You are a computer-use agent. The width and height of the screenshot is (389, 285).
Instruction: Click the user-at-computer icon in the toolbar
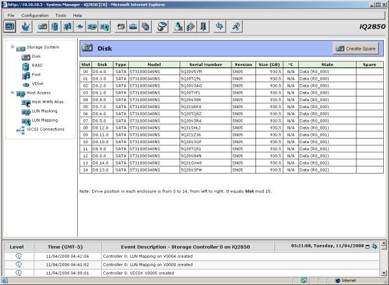(x=178, y=27)
